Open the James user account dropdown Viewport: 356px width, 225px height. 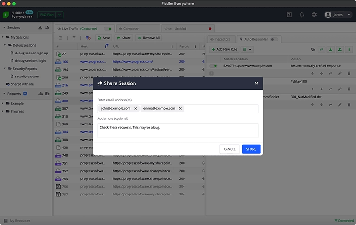pyautogui.click(x=338, y=15)
